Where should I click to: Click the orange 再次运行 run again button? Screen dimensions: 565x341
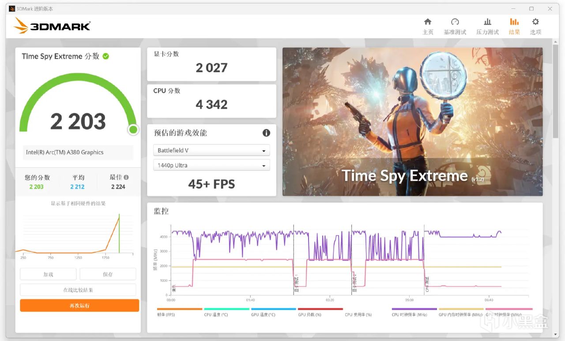click(x=79, y=305)
